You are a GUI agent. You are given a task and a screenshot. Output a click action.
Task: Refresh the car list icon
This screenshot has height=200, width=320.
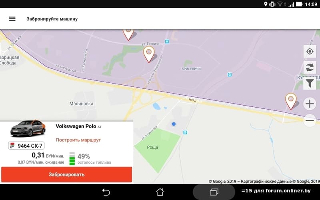310,67
